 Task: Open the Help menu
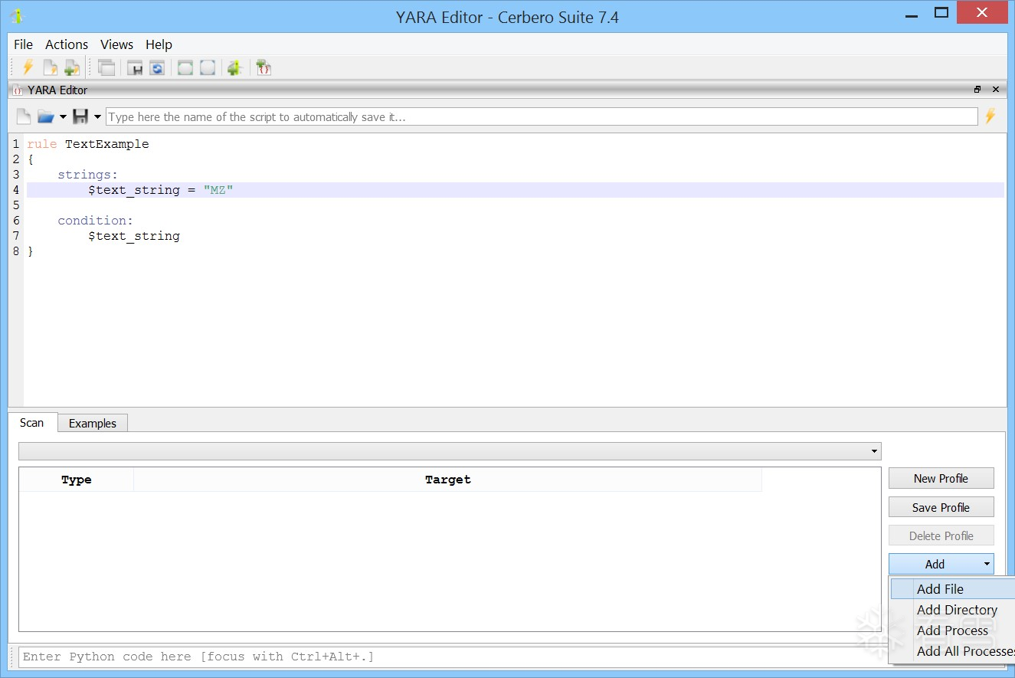point(159,44)
